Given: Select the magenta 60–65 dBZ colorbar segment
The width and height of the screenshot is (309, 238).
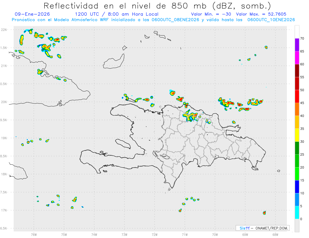Looking at the screenshot, I should point(297,58).
